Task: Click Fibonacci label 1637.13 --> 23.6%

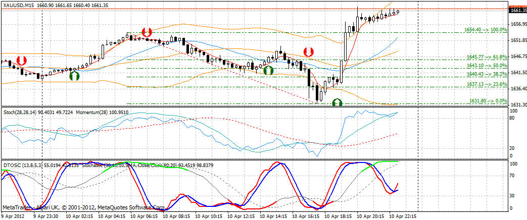Action: [x=487, y=84]
